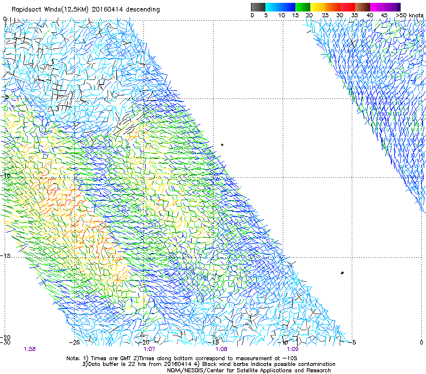426x374 pixels.
Task: Click the 'Rapidsact Winds(12.5KM) 20160414 descending' title
Action: [86, 10]
